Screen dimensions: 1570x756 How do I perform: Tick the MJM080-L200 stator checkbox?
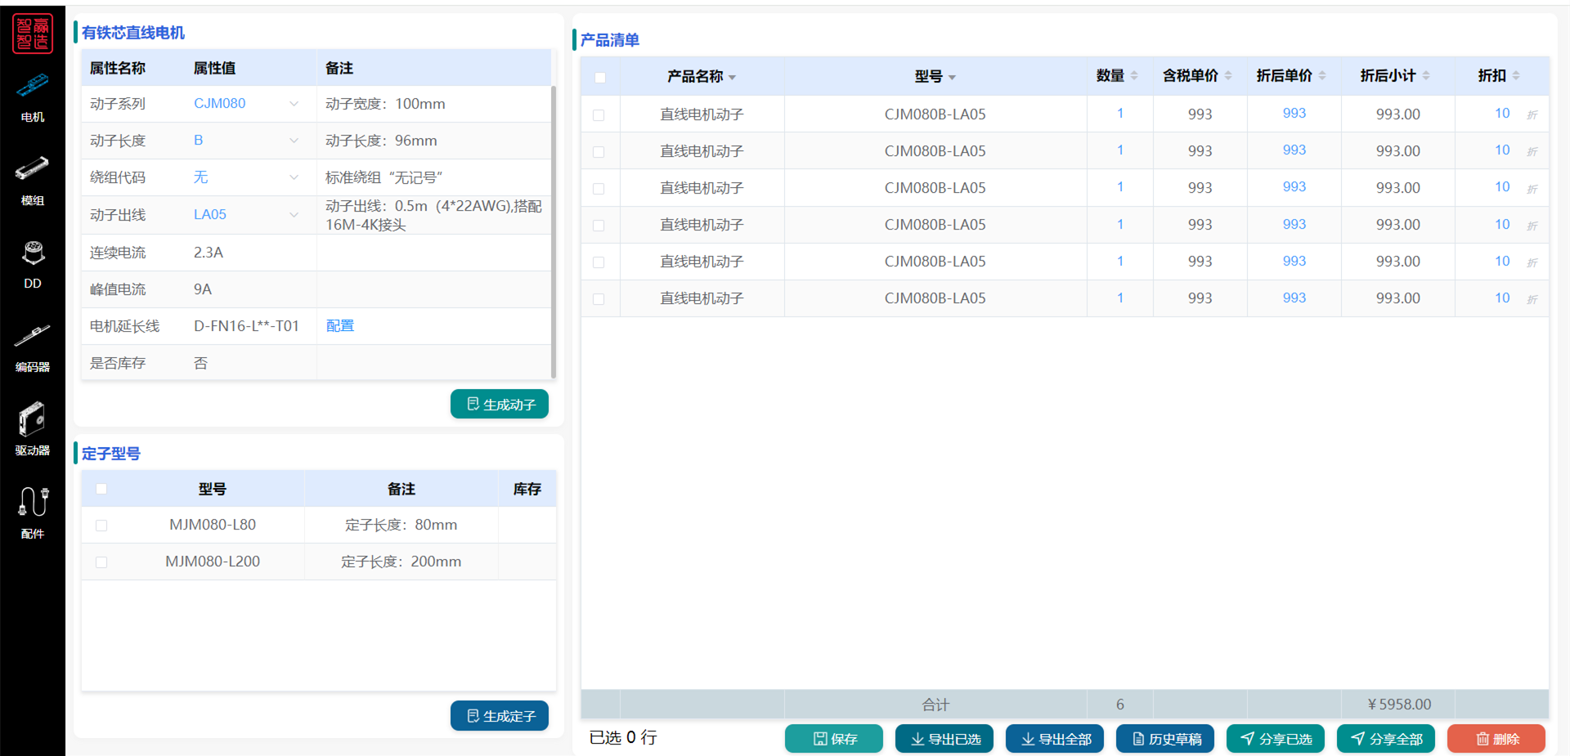[x=101, y=562]
